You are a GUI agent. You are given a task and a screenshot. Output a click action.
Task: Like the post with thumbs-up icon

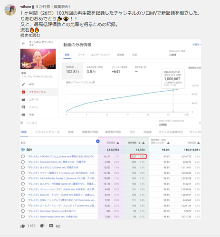[23, 226]
